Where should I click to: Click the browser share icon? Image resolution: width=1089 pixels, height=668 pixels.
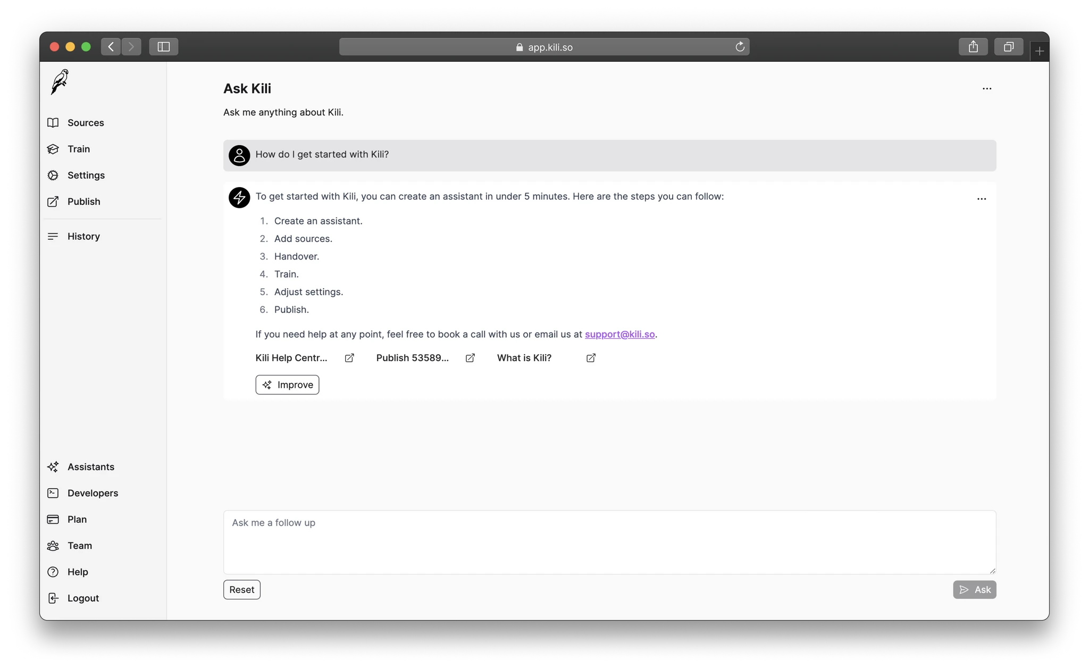click(973, 47)
